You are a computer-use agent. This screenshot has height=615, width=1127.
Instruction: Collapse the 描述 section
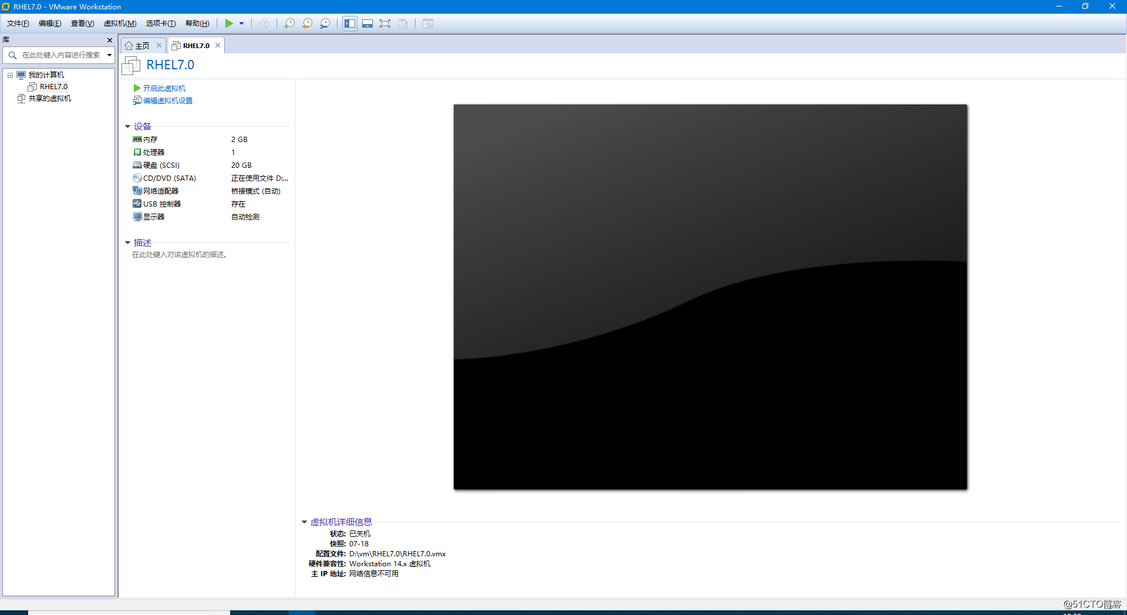[127, 243]
